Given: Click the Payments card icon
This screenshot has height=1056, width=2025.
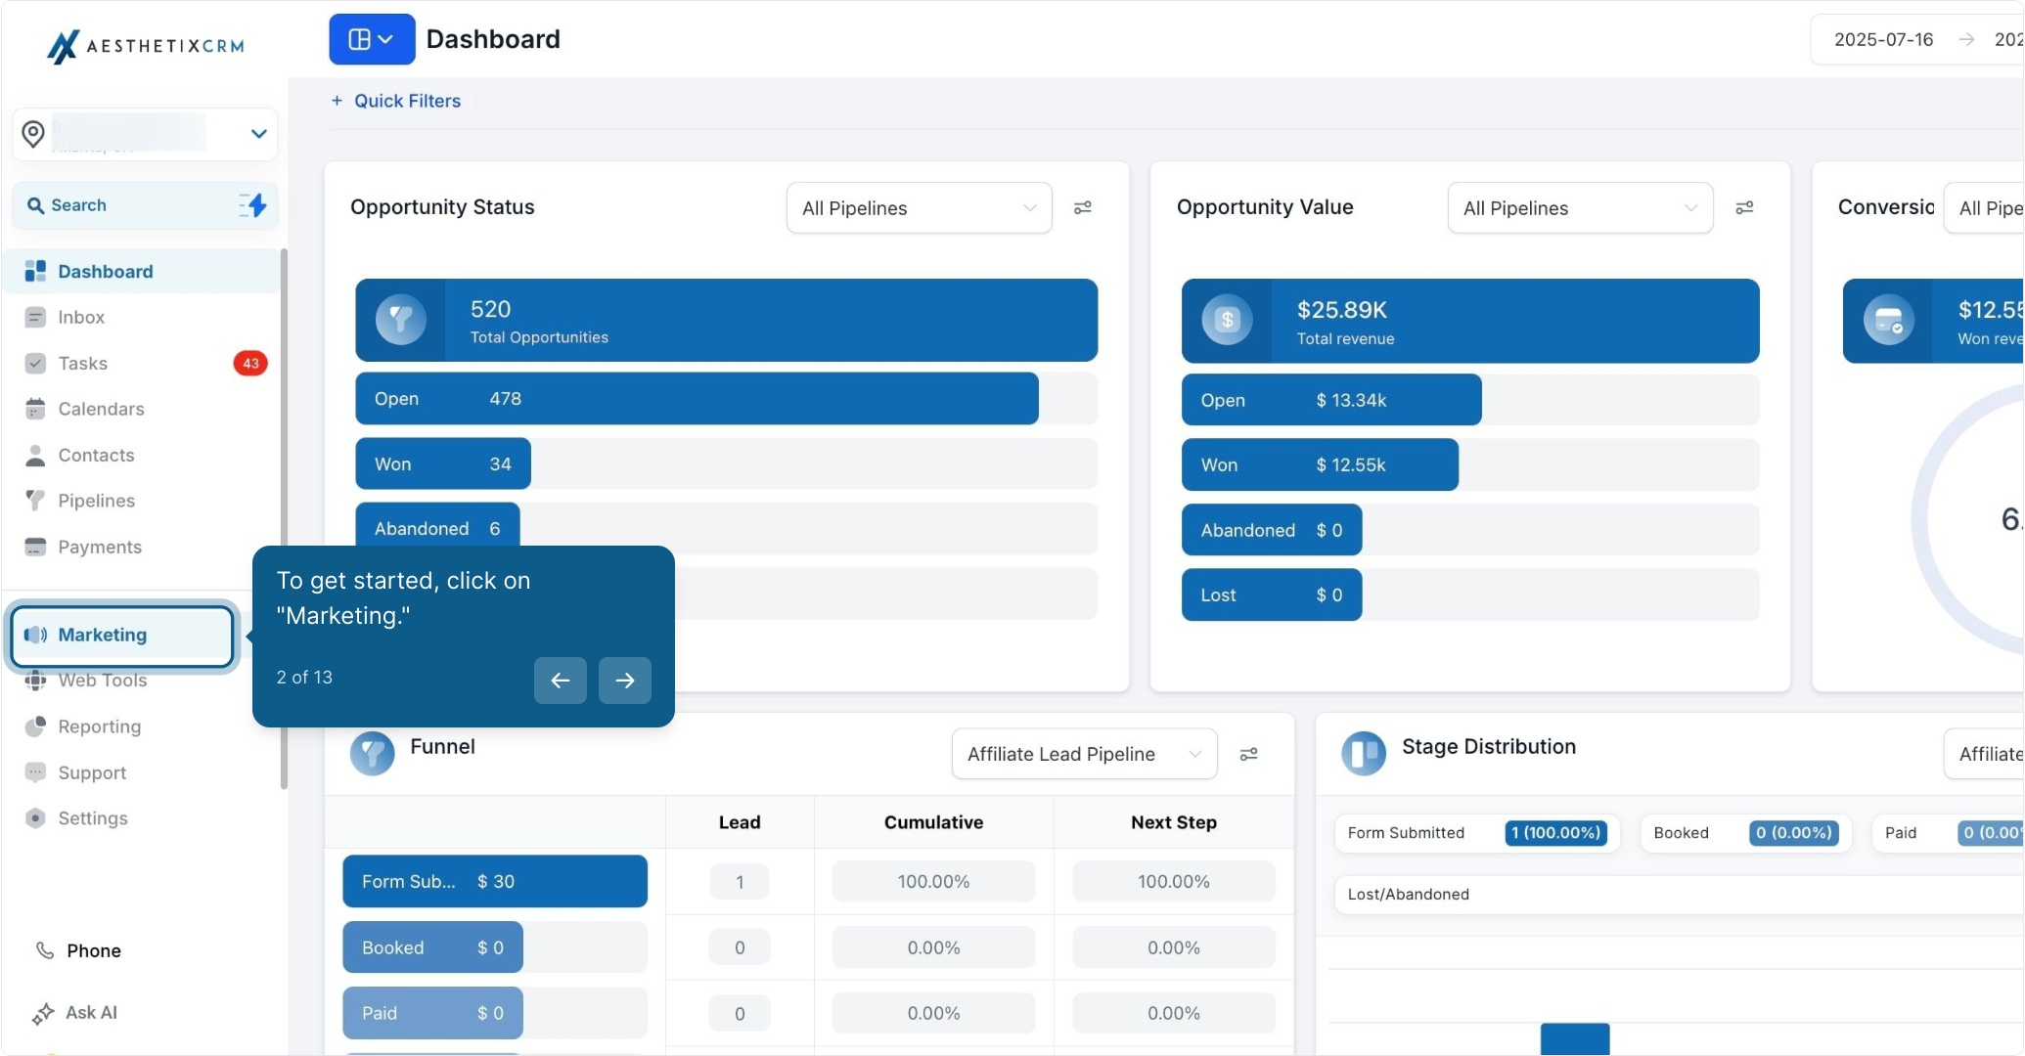Looking at the screenshot, I should [x=35, y=547].
